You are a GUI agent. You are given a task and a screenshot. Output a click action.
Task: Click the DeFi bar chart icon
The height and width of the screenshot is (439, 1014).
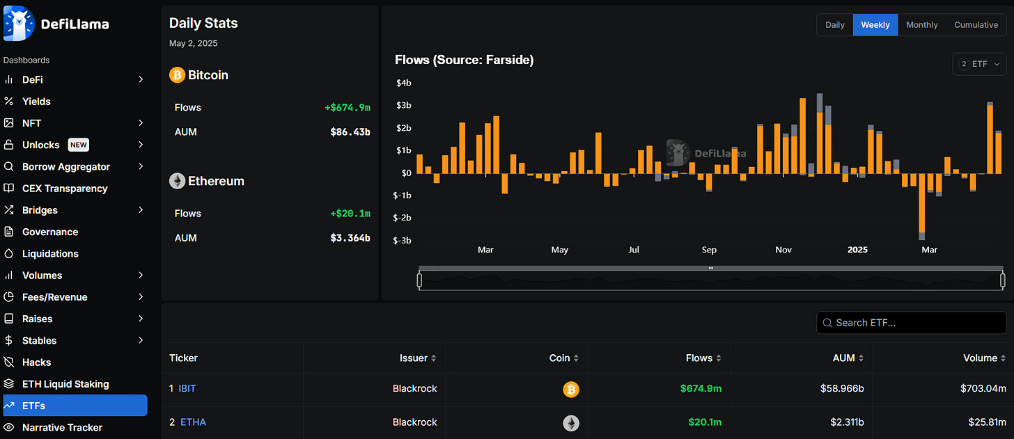(x=9, y=80)
